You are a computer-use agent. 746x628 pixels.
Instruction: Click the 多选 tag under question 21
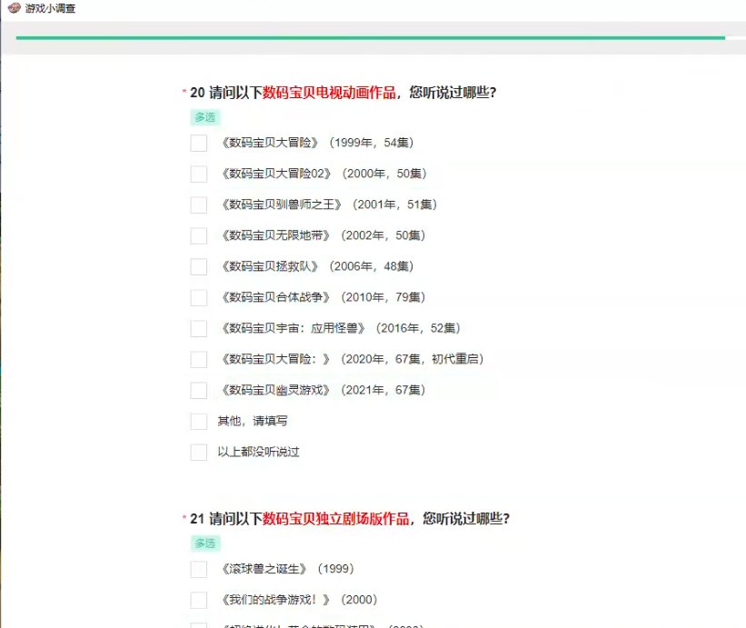point(205,543)
